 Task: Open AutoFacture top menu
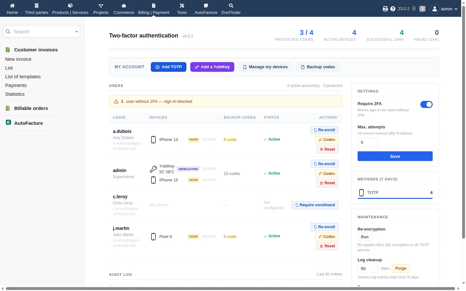(206, 9)
